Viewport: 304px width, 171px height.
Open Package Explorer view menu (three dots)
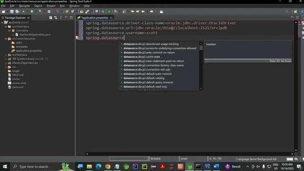(61, 18)
